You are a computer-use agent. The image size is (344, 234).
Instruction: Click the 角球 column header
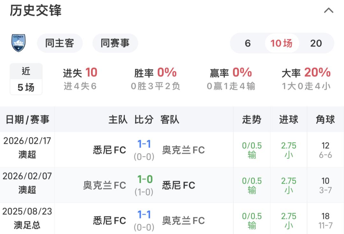325,120
